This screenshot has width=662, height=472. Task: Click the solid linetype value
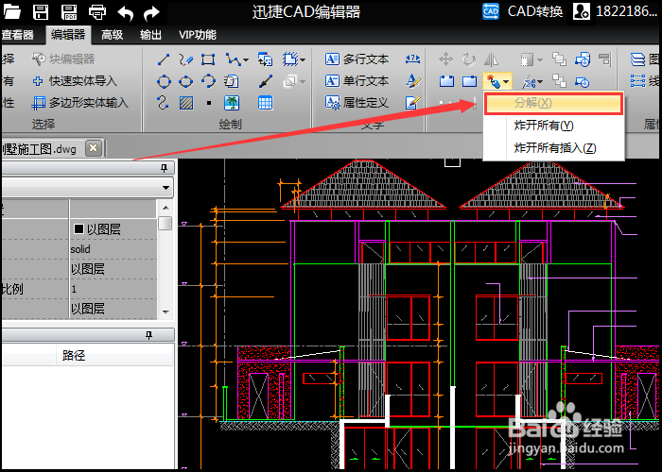pyautogui.click(x=80, y=249)
